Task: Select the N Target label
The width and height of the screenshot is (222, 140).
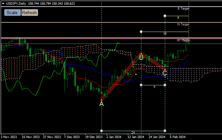Action: [x=183, y=24]
